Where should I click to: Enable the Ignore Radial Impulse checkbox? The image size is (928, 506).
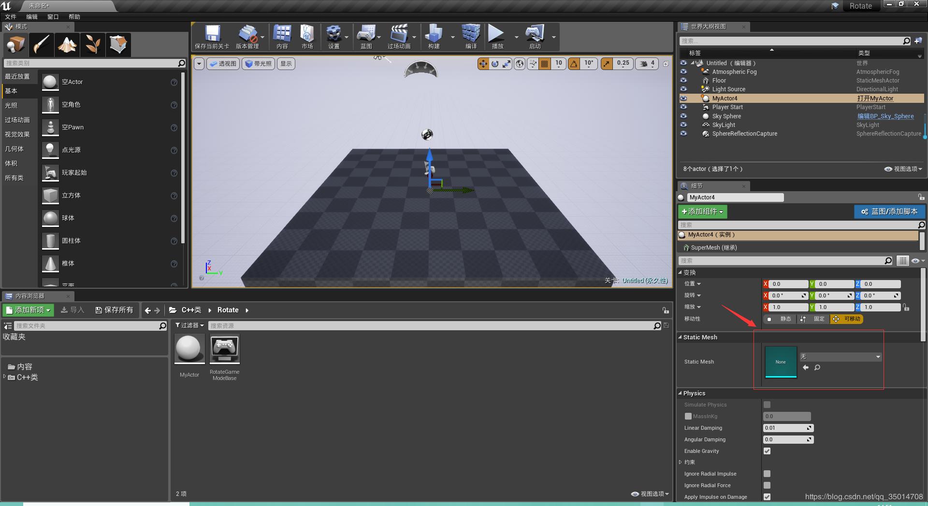pyautogui.click(x=767, y=474)
